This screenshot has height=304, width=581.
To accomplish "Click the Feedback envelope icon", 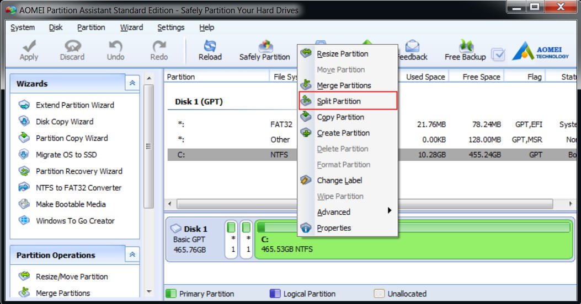I will pyautogui.click(x=412, y=46).
